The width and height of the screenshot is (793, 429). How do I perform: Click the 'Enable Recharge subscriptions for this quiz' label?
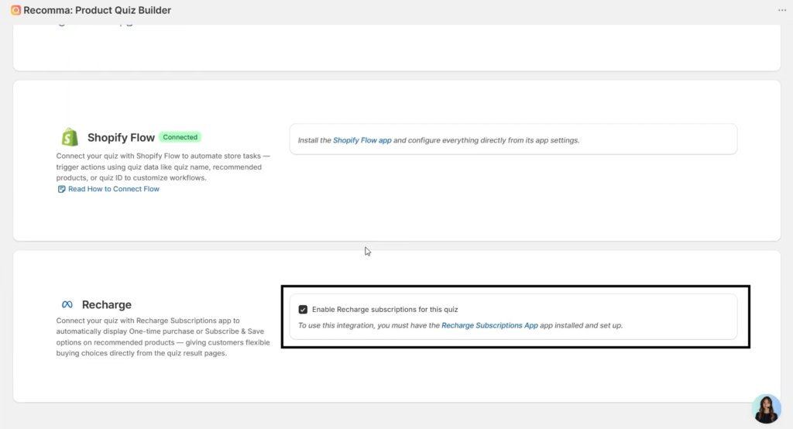coord(385,309)
